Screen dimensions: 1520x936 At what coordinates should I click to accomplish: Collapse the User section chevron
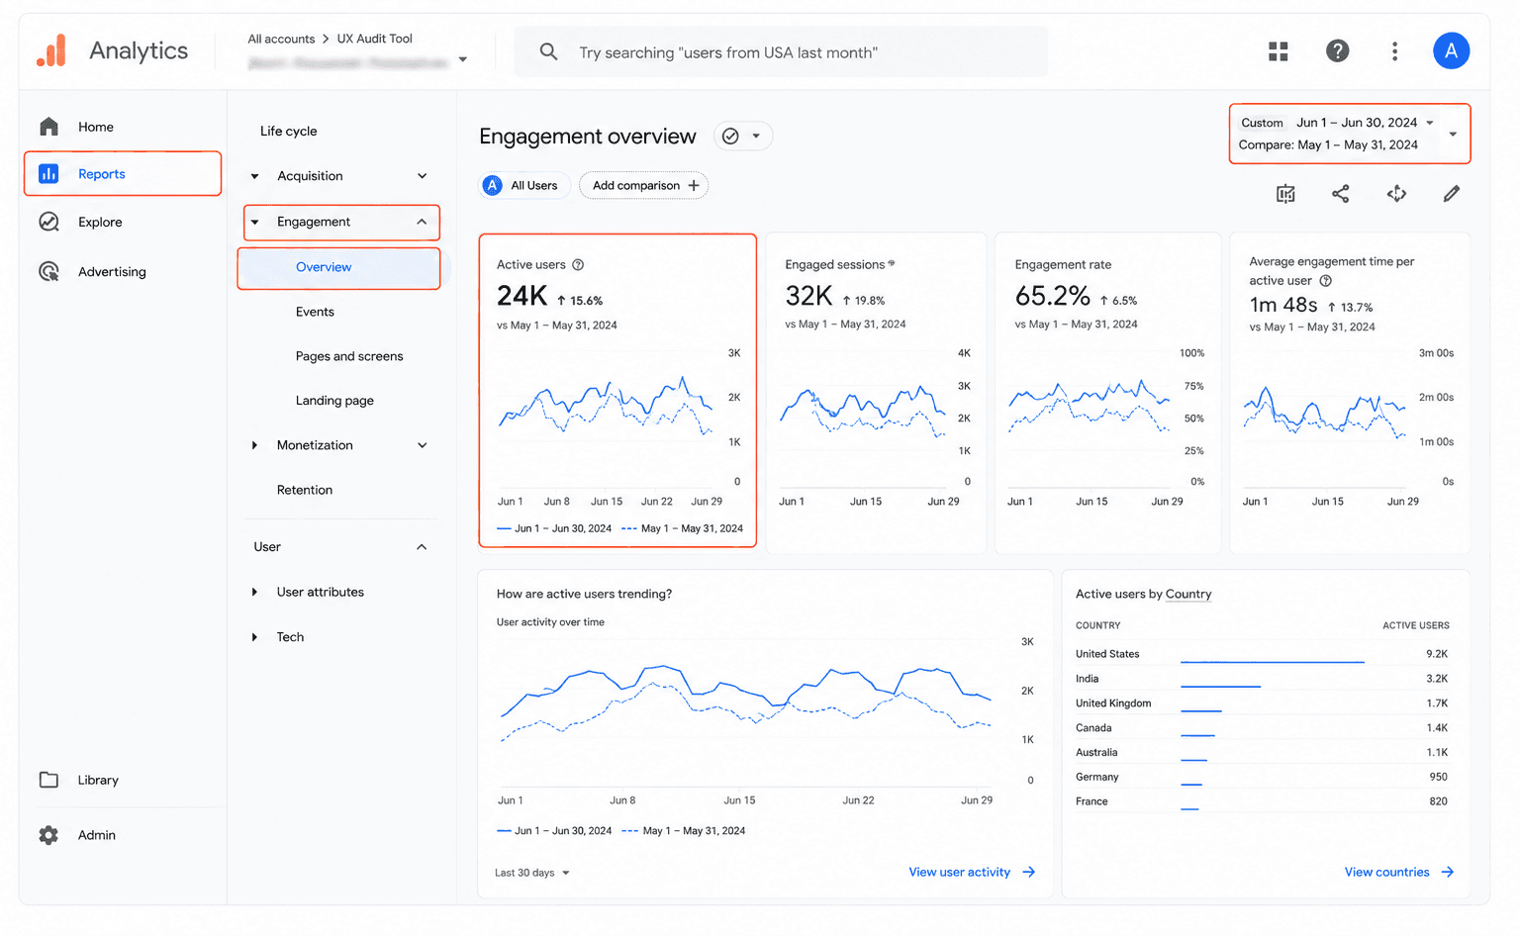pos(422,547)
